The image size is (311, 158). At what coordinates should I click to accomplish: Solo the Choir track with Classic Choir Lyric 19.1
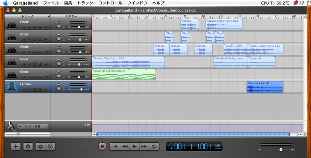[x=35, y=28]
